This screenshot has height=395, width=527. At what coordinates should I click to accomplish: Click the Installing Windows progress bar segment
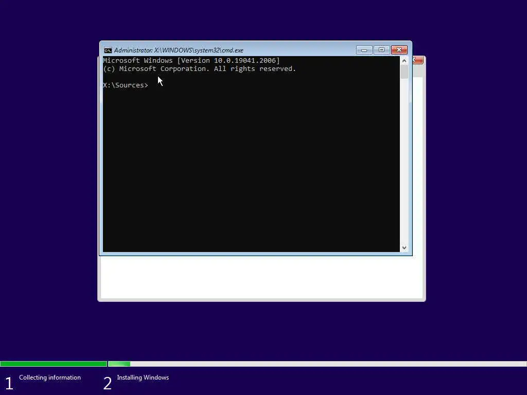click(317, 364)
